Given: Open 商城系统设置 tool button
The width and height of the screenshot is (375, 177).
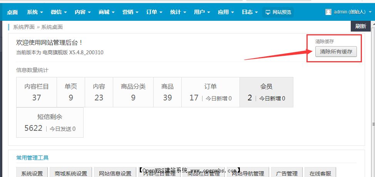Looking at the screenshot, I should coord(71,173).
